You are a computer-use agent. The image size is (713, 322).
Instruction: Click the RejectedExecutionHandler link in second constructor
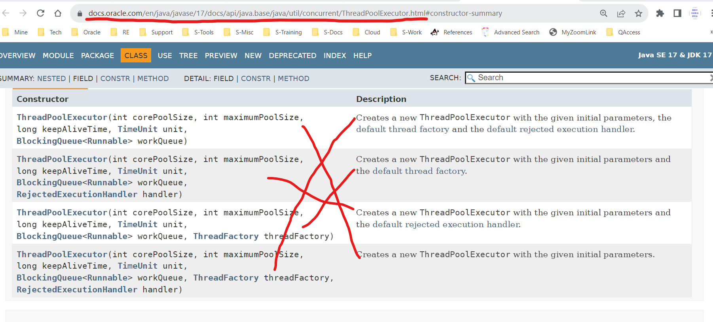pos(77,194)
